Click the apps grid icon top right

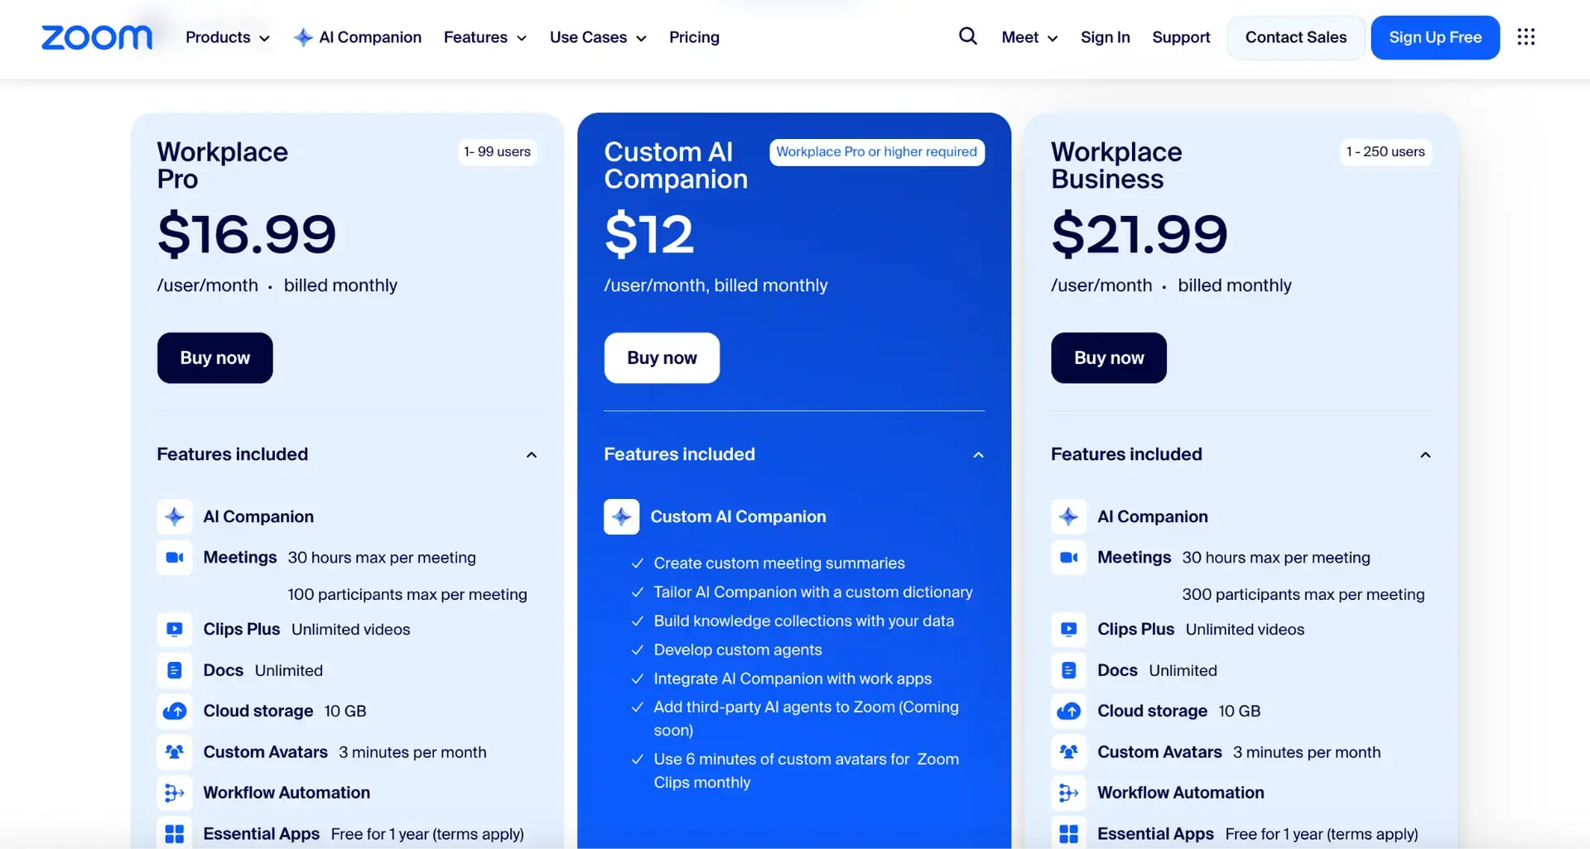[1526, 36]
